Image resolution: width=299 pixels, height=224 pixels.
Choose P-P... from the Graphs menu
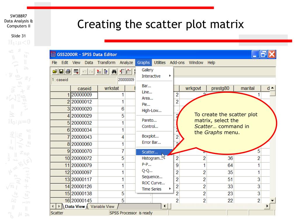click(154, 164)
